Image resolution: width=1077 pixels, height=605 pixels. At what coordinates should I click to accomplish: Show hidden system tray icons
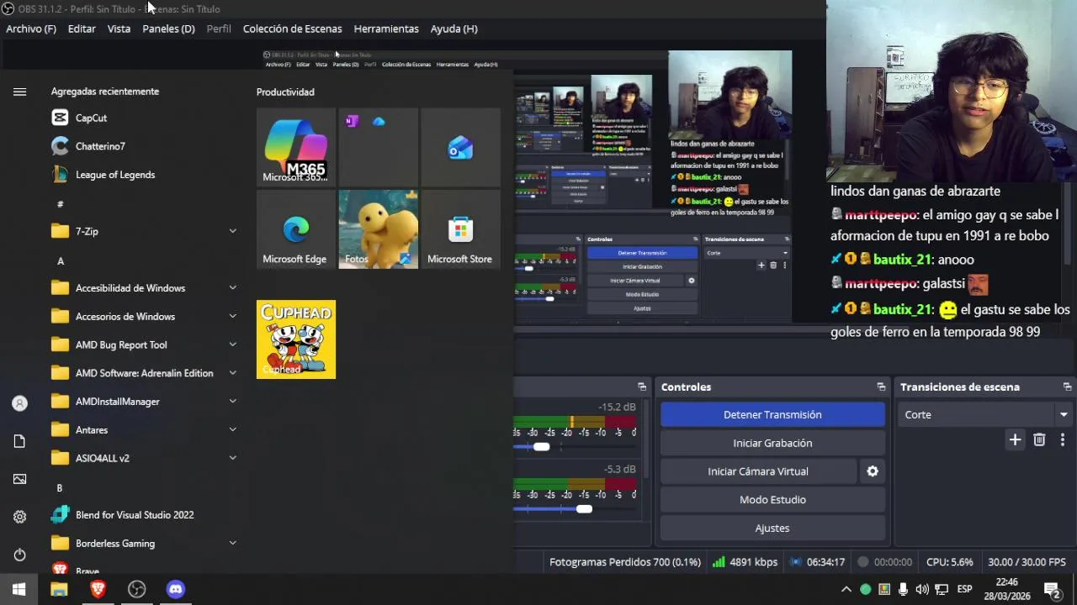[x=846, y=589]
